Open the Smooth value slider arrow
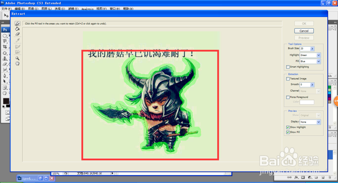Viewport: 338px width, 183px height. pos(312,85)
